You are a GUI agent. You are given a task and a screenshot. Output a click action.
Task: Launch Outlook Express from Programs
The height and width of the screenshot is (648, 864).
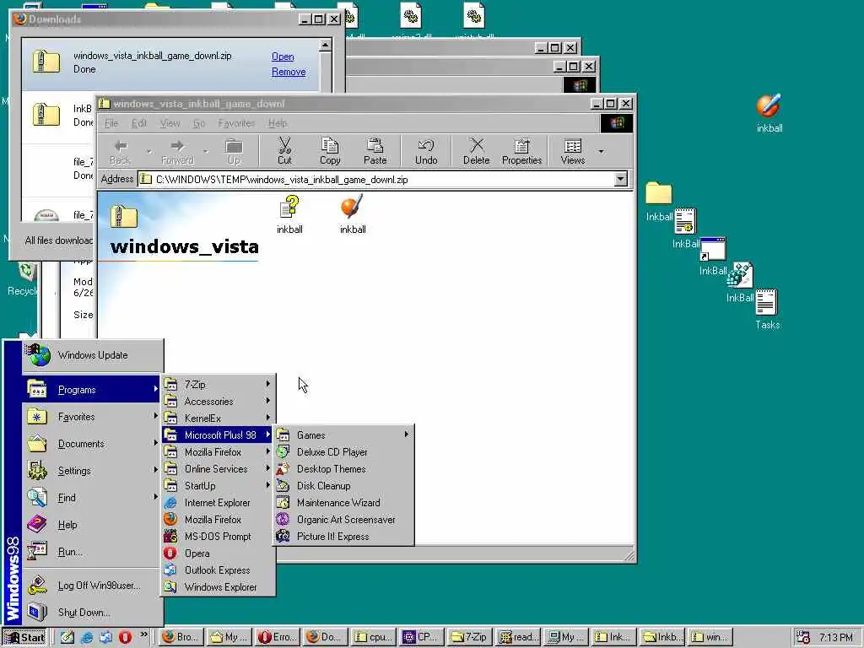(x=219, y=570)
